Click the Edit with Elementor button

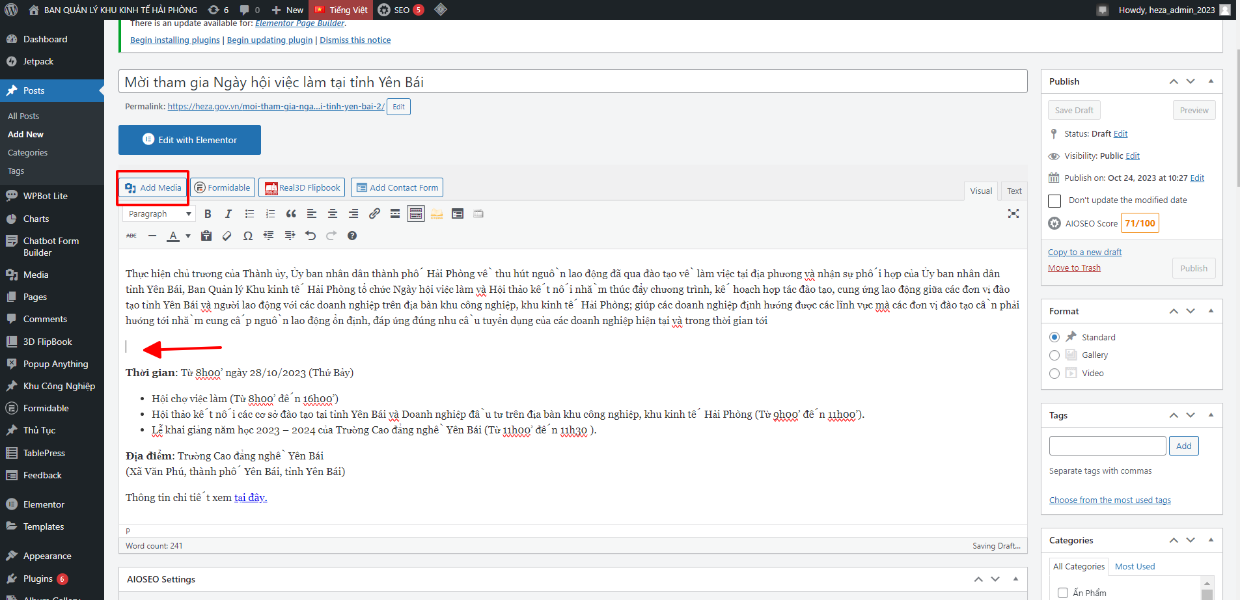(189, 140)
